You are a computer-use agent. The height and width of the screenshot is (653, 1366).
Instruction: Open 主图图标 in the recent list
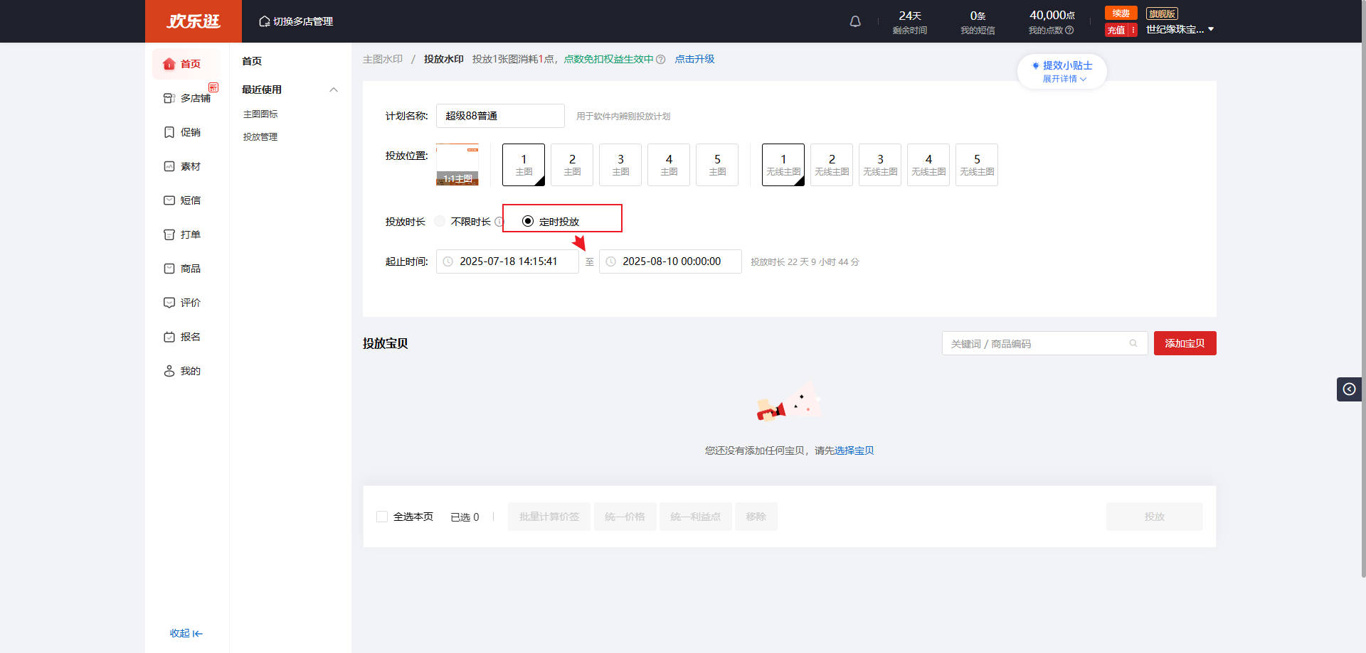point(260,114)
